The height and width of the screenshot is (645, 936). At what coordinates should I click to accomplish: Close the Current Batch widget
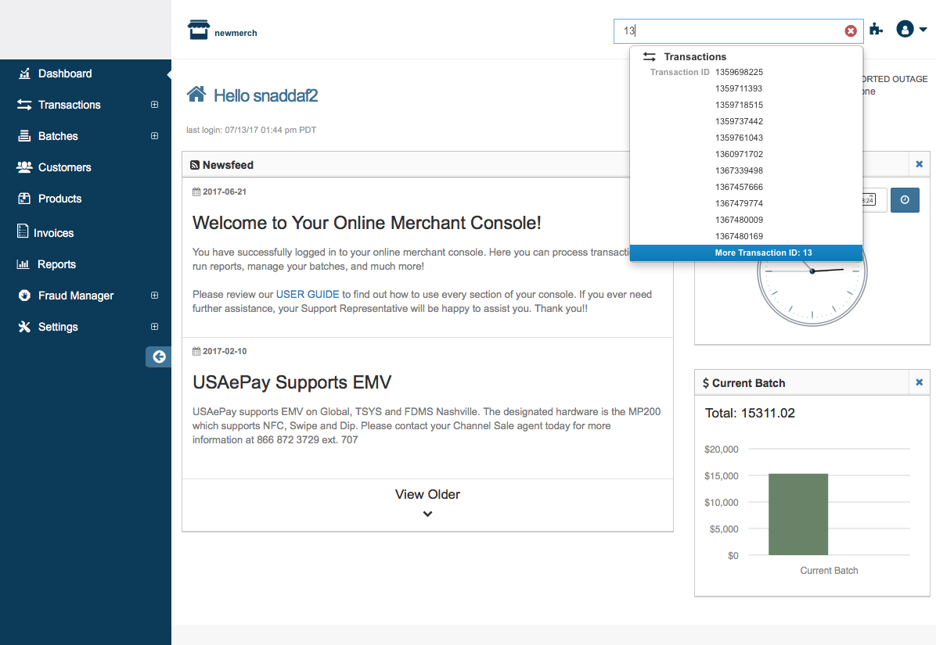point(919,382)
